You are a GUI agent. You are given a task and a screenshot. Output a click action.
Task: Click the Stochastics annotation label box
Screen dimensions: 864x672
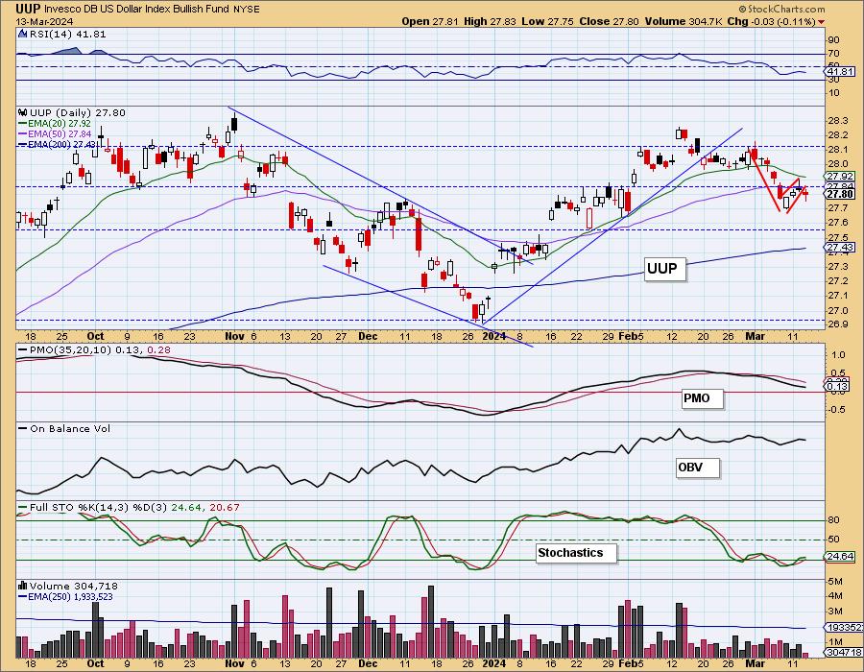[x=576, y=552]
